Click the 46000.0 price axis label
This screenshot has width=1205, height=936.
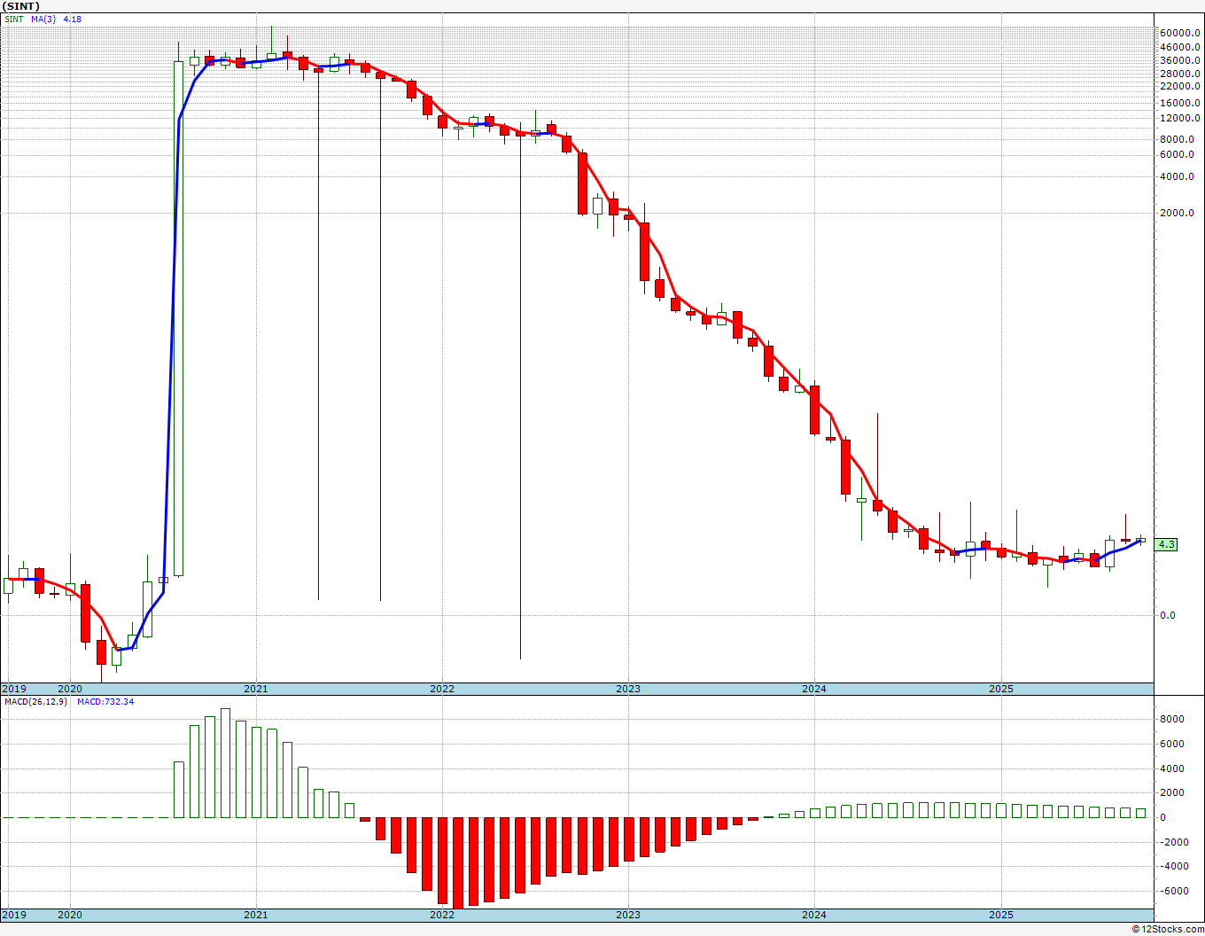(1179, 47)
